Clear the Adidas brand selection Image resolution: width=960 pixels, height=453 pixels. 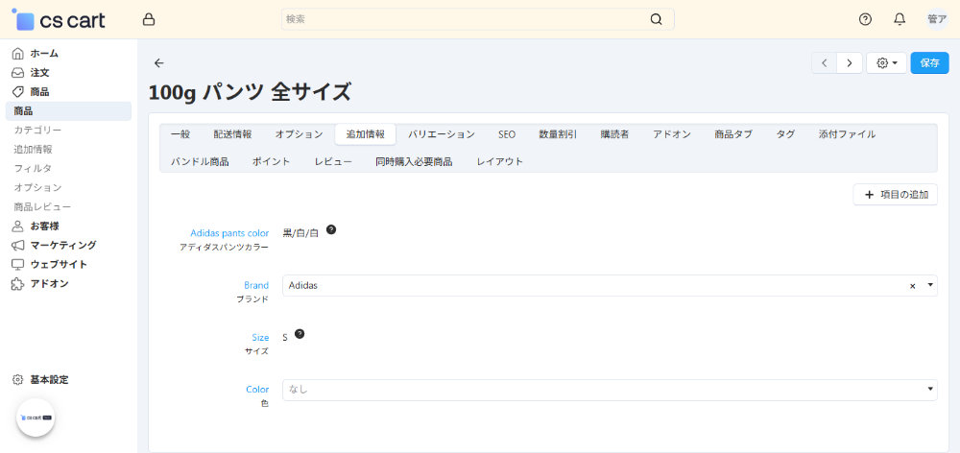pyautogui.click(x=912, y=286)
